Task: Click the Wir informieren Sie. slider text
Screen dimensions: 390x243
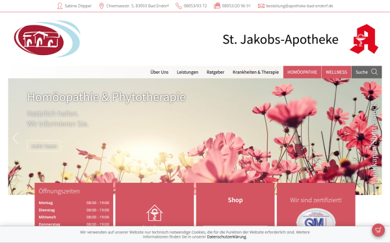Action: 57,124
